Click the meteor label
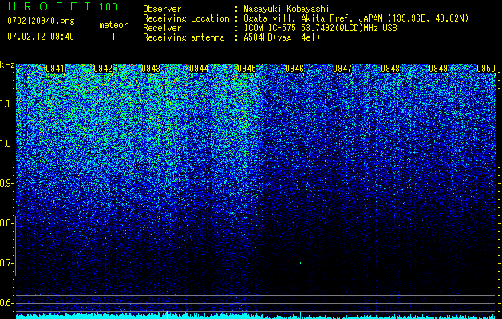 coord(113,25)
